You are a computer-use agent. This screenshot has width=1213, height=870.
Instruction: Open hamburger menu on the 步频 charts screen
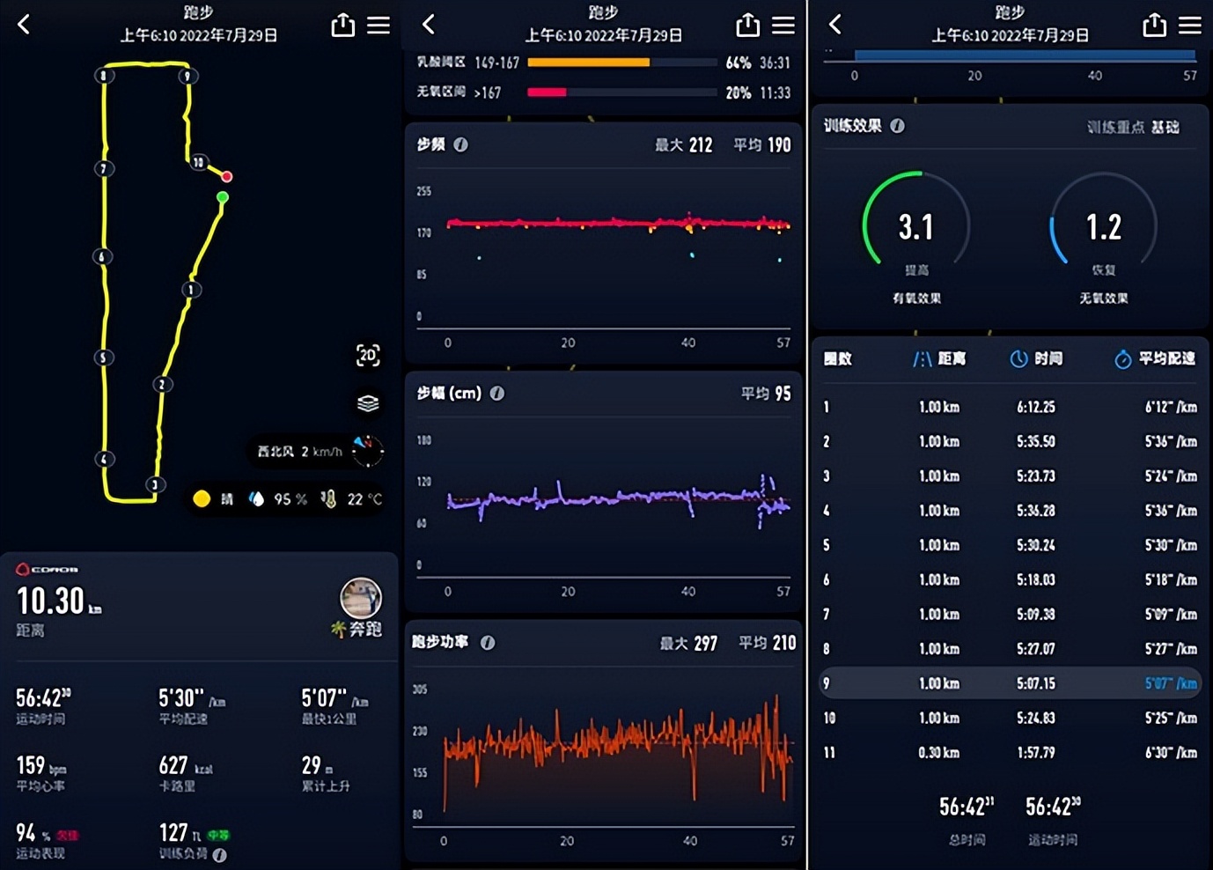(x=783, y=25)
